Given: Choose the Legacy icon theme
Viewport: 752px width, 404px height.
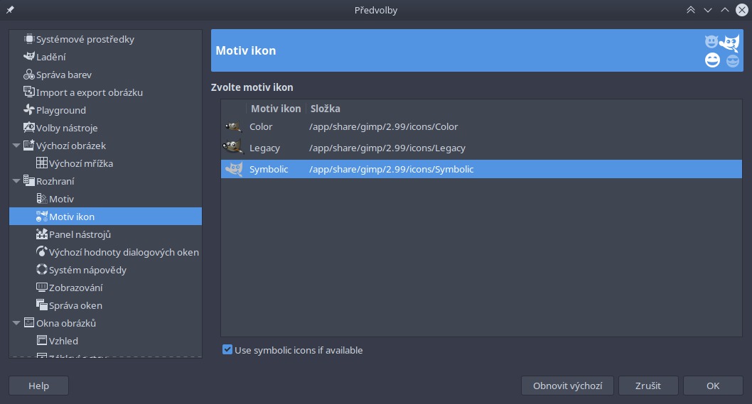Looking at the screenshot, I should (481, 148).
